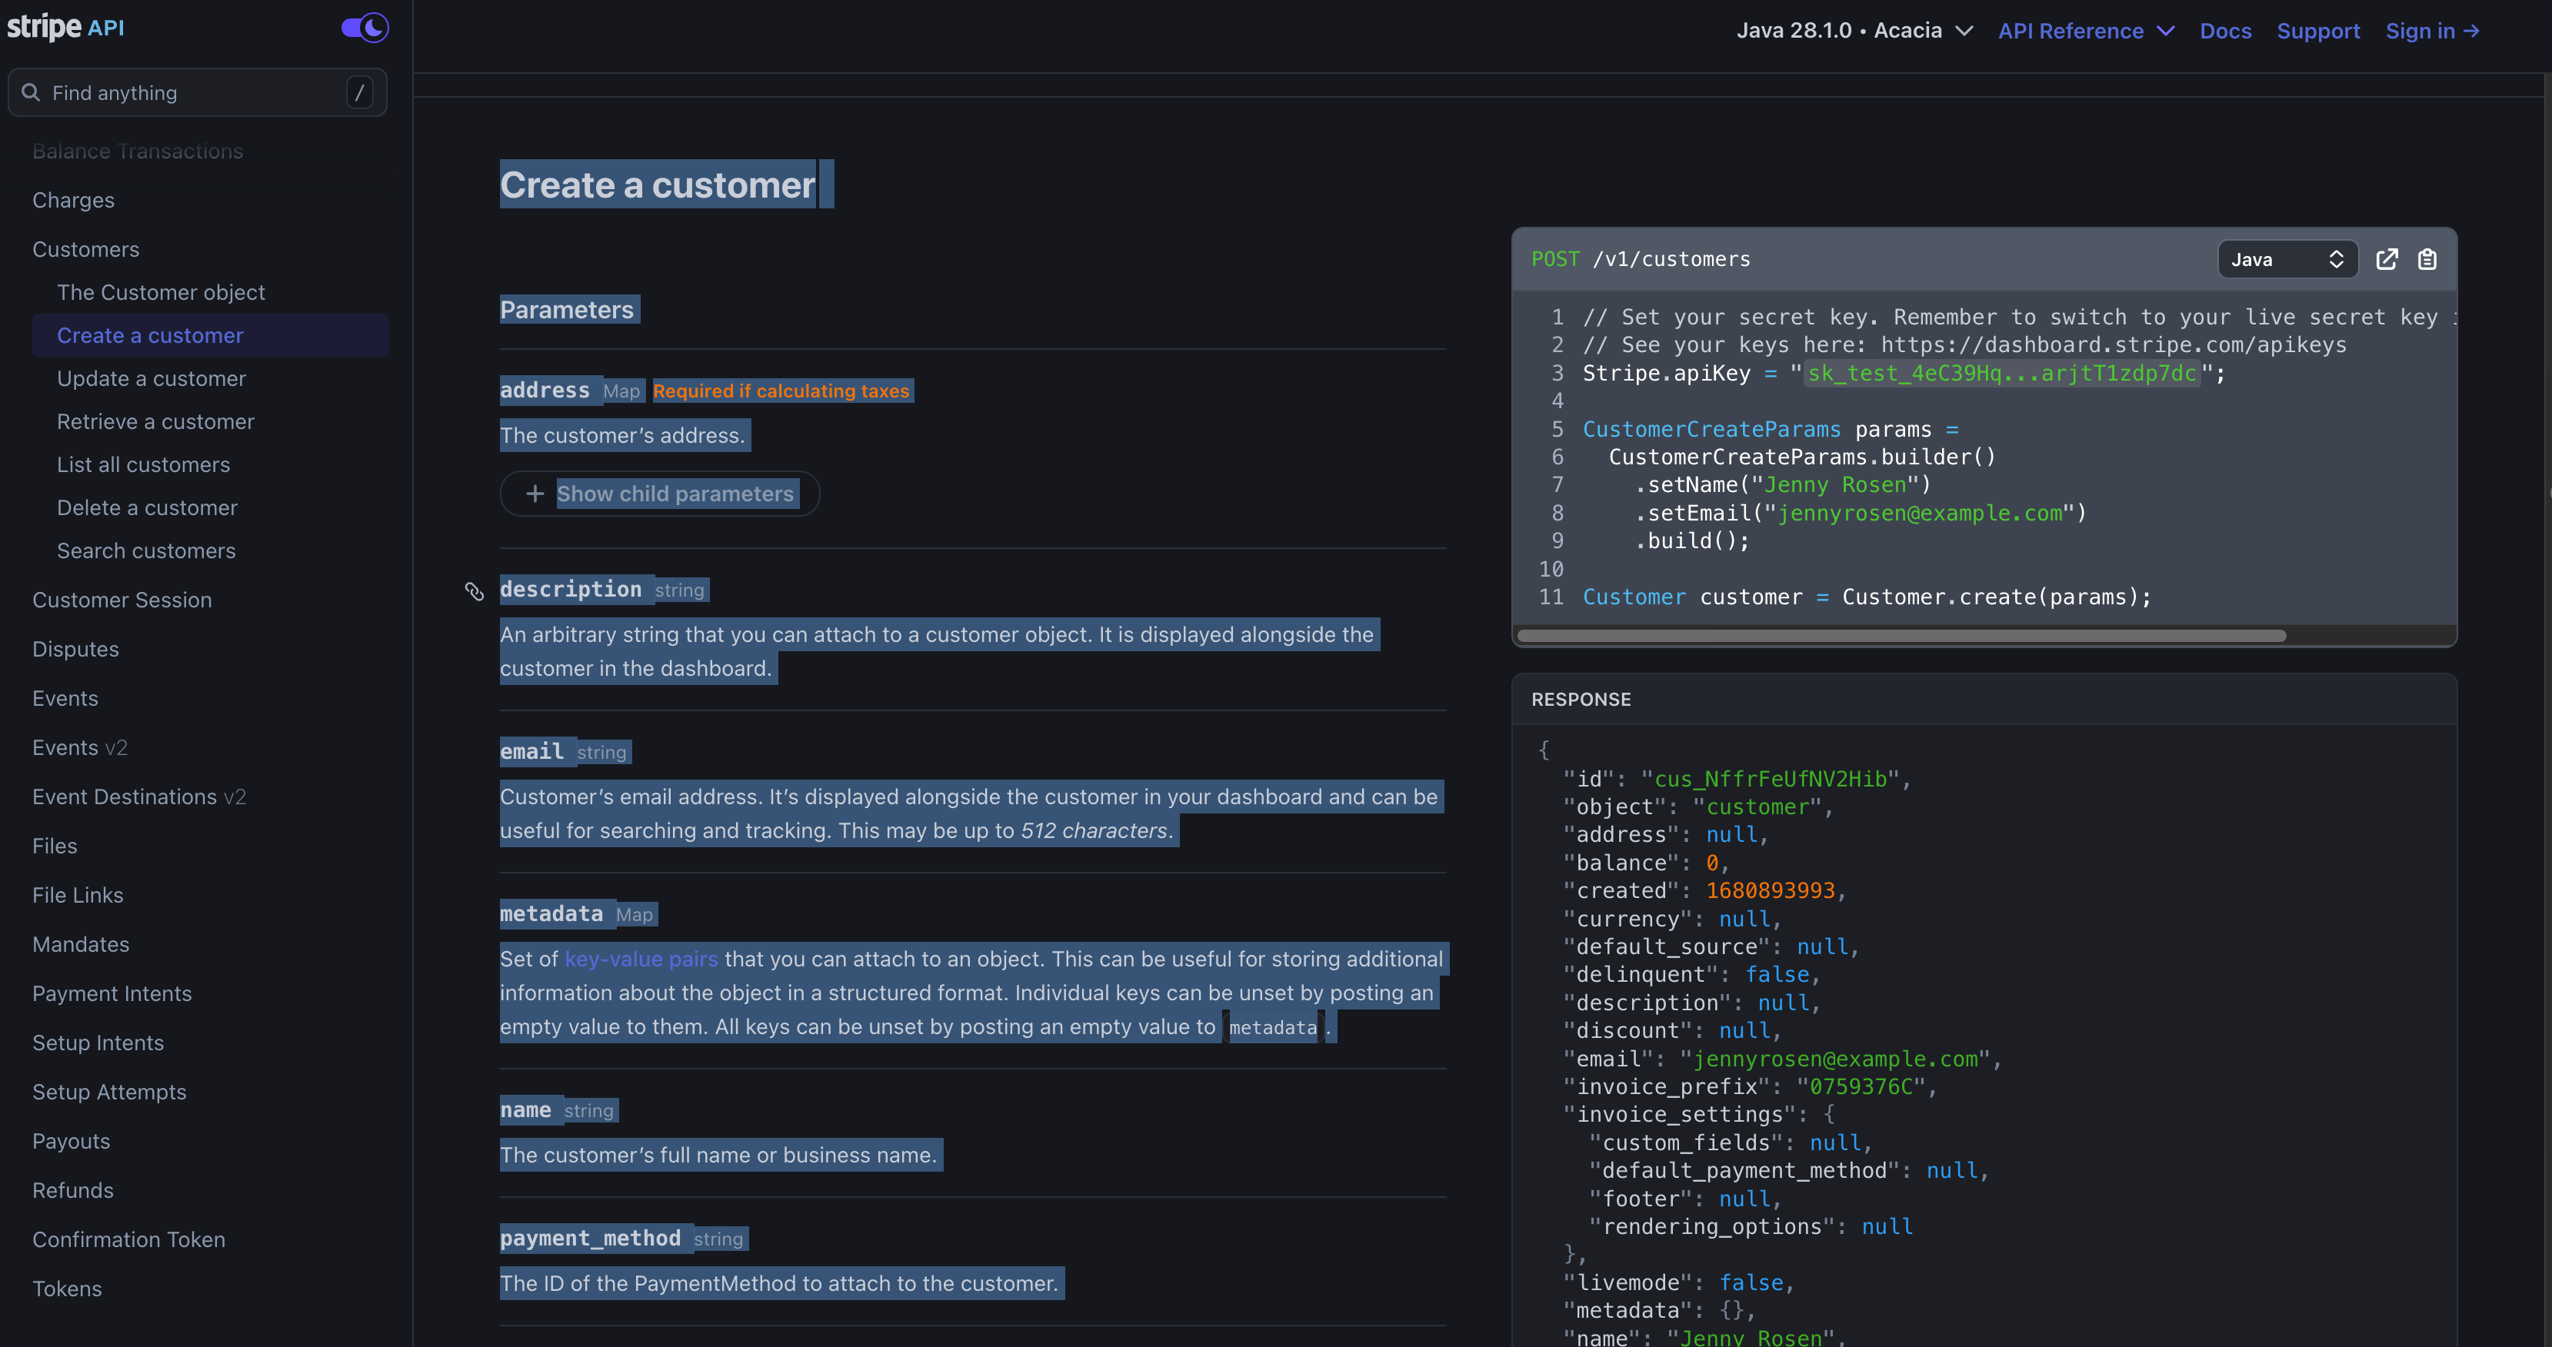This screenshot has height=1347, width=2552.
Task: Select File Links in sidebar
Action: pos(77,896)
